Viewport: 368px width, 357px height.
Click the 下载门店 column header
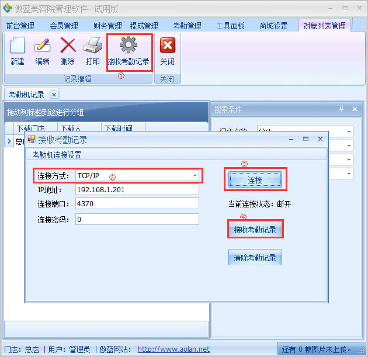[36, 127]
